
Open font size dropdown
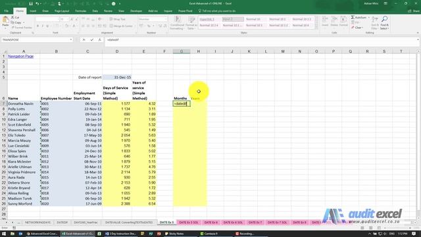tap(67, 19)
